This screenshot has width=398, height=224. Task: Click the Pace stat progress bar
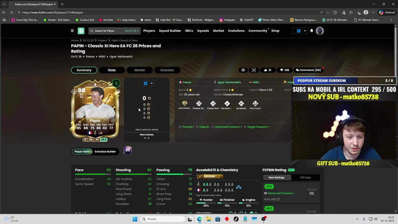93,175
